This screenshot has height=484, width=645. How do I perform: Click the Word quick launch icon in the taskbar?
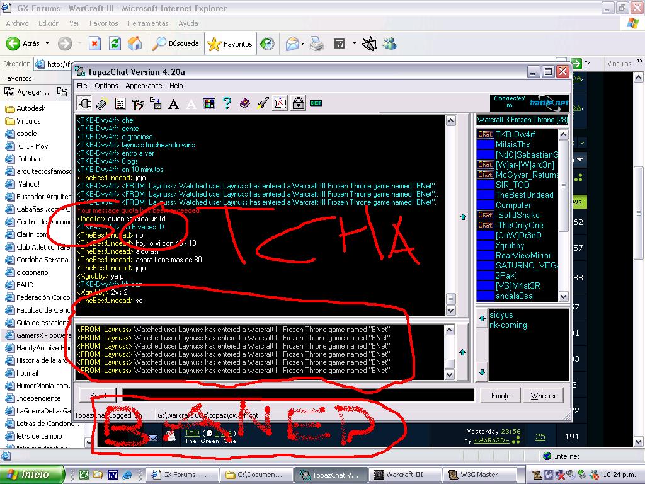[x=112, y=475]
